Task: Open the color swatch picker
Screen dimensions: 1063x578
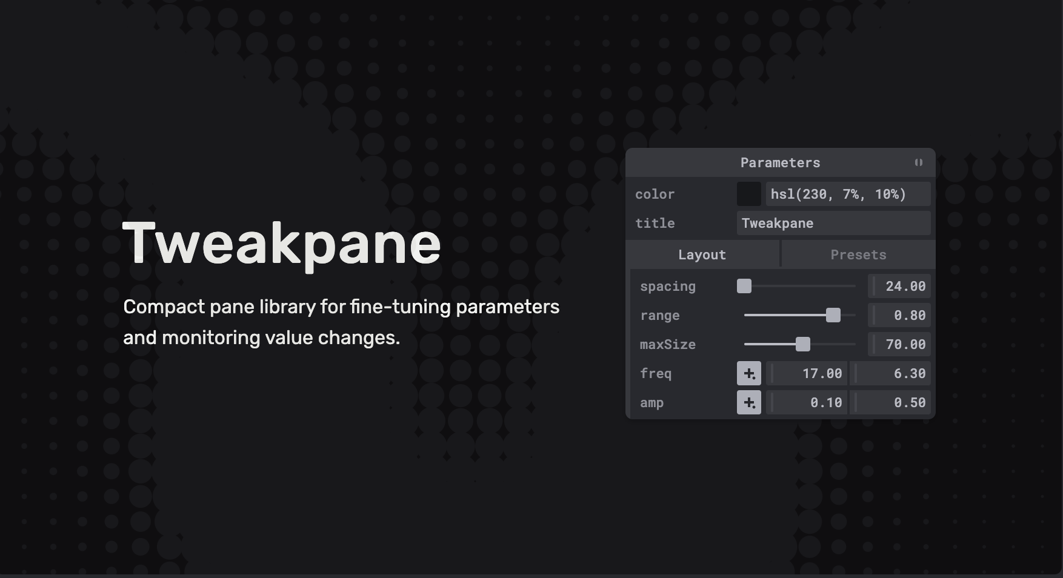Action: (748, 194)
